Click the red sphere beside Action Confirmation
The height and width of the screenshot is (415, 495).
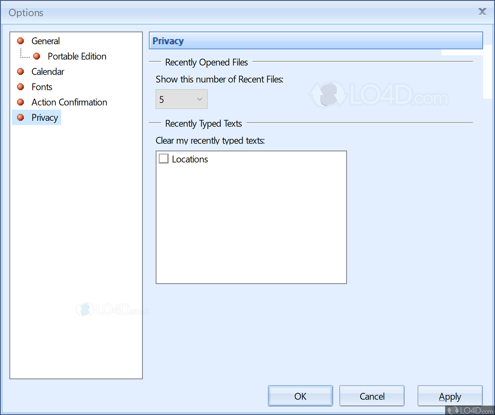[x=20, y=102]
